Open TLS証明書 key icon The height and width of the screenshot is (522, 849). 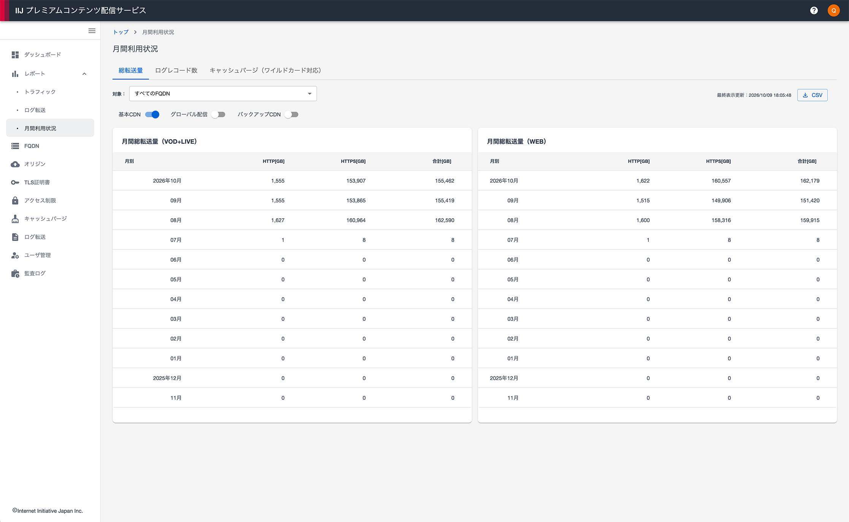pyautogui.click(x=15, y=182)
